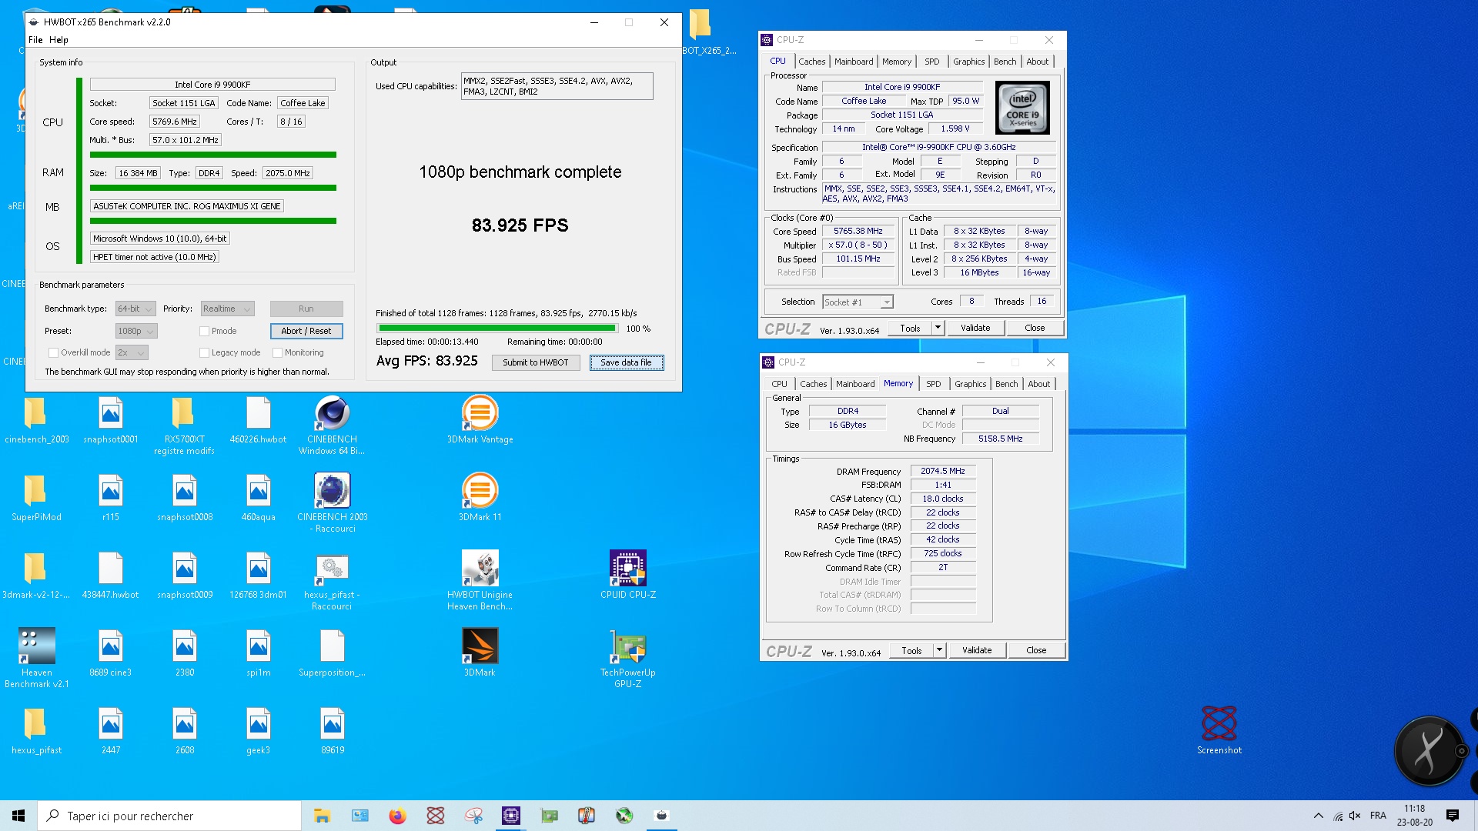Expand the Overkill 2x multiplier dropdown
This screenshot has height=831, width=1478.
tap(132, 353)
